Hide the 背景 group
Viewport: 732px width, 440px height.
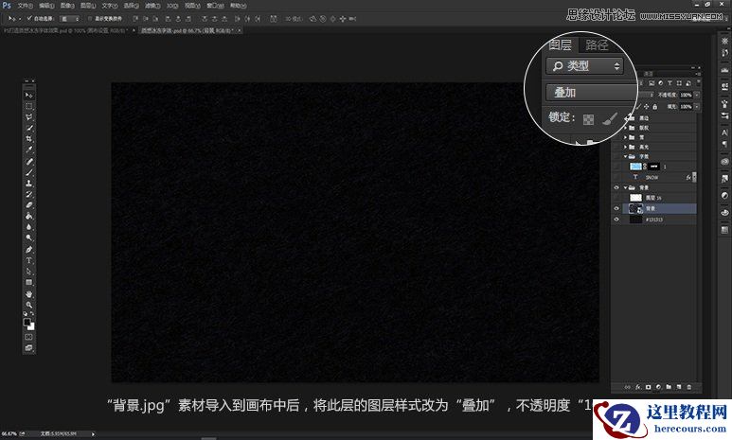click(x=616, y=187)
